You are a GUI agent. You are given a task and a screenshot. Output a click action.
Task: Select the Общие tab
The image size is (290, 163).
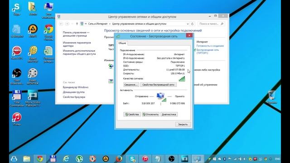pos(122,43)
